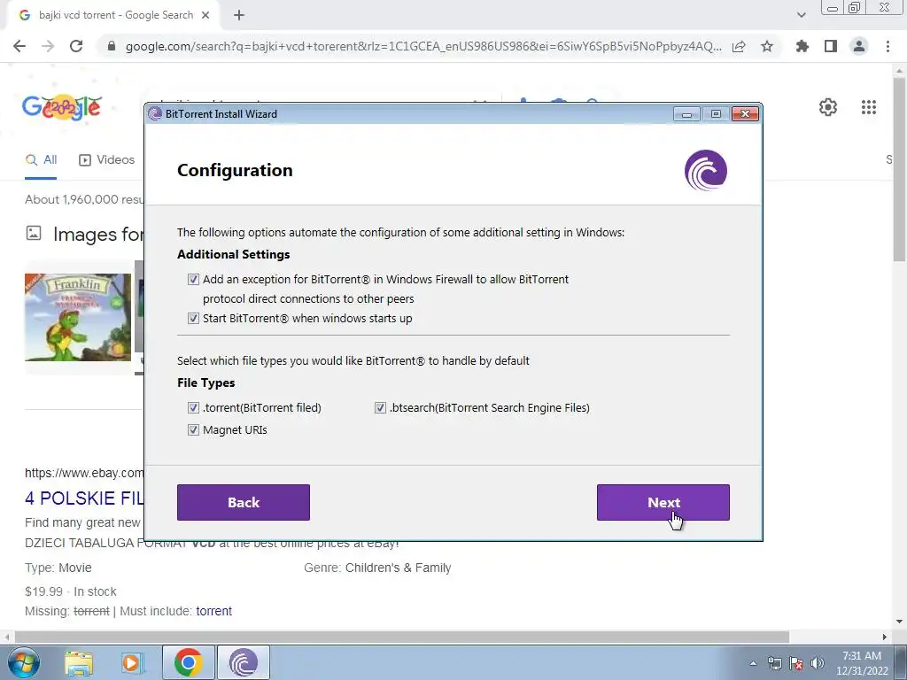Open the tab search dropdown chevron

click(801, 16)
